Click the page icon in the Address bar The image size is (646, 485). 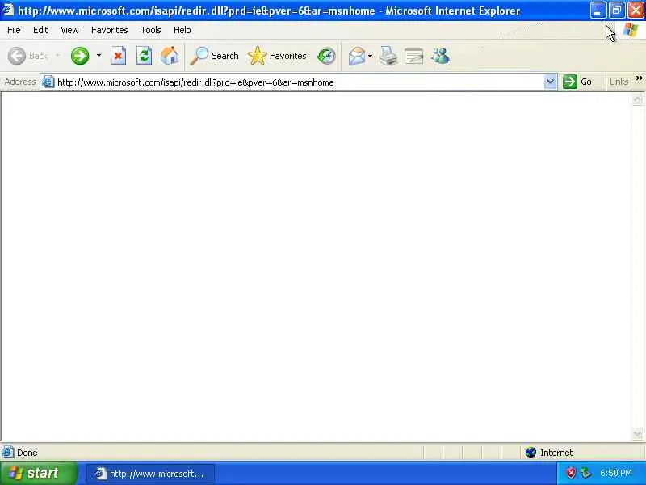pos(48,82)
